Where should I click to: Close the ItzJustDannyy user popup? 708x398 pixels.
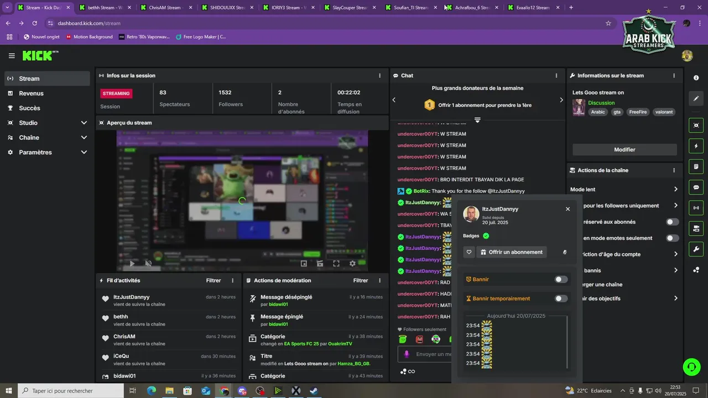[x=568, y=209]
